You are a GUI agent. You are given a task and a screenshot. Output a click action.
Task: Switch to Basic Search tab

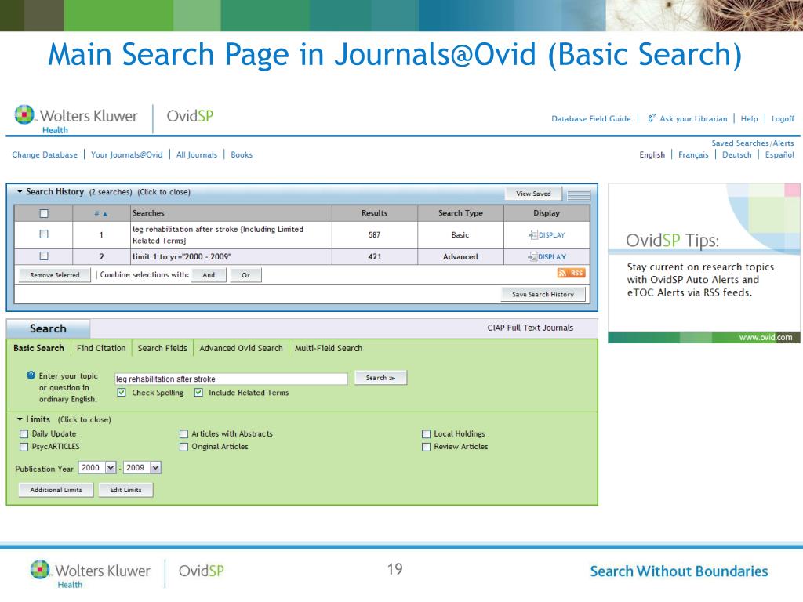[x=39, y=348]
